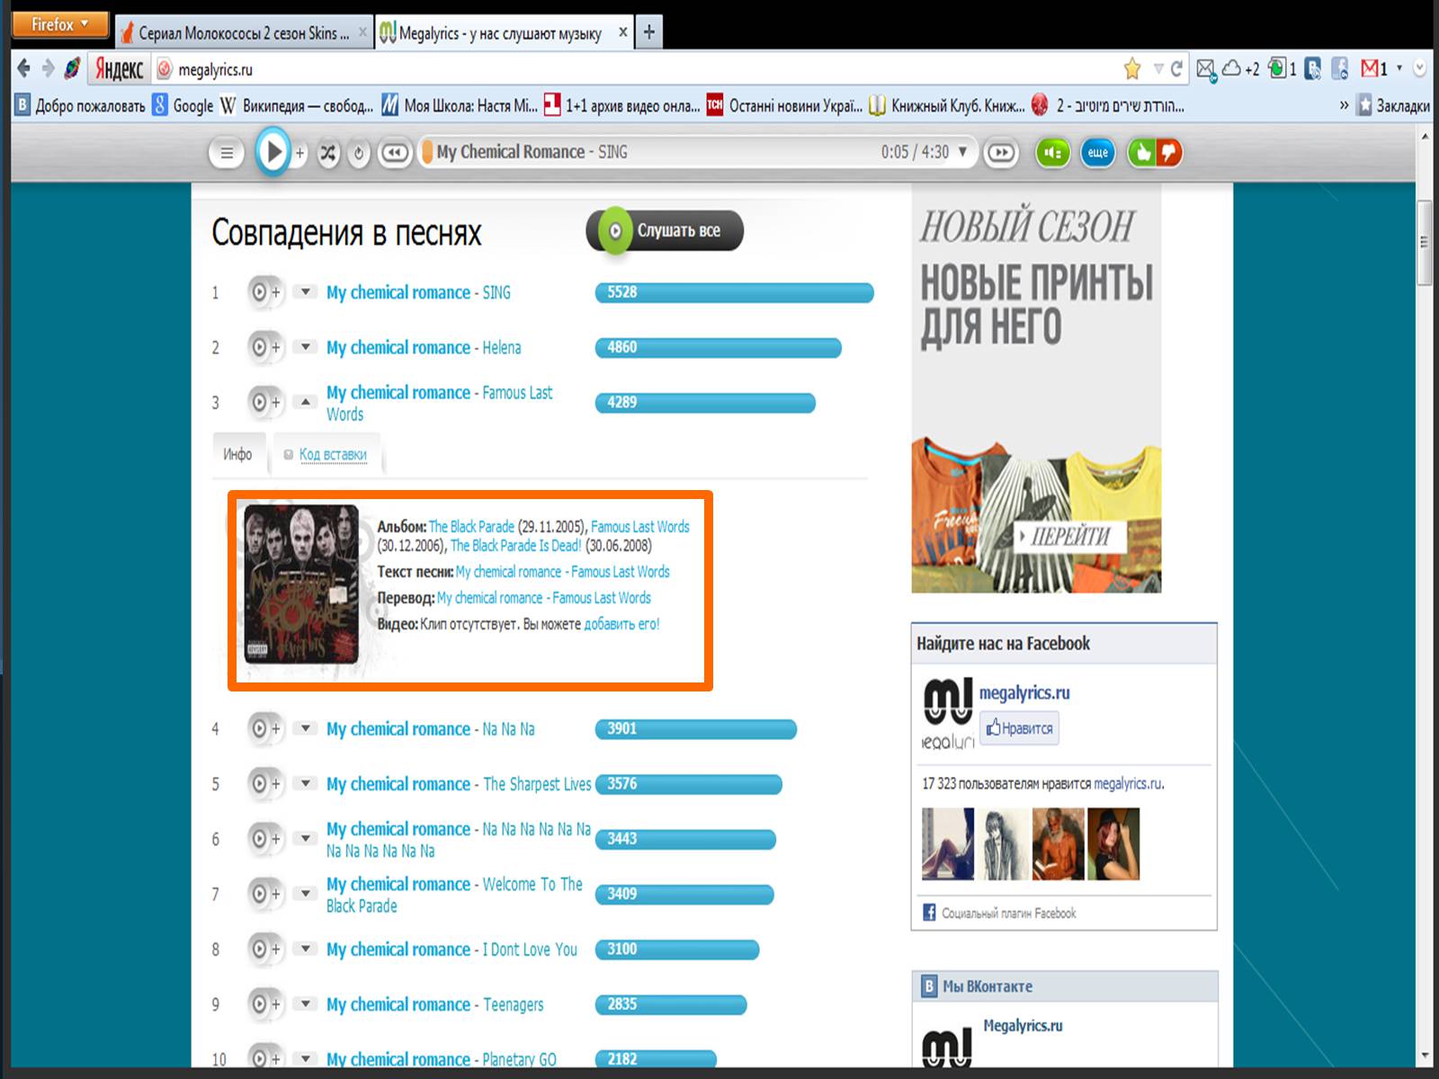
Task: Switch to the 'Инфо' tab
Action: coord(237,454)
